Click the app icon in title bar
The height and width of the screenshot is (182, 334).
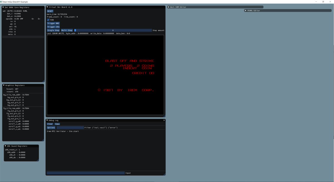[1, 2]
